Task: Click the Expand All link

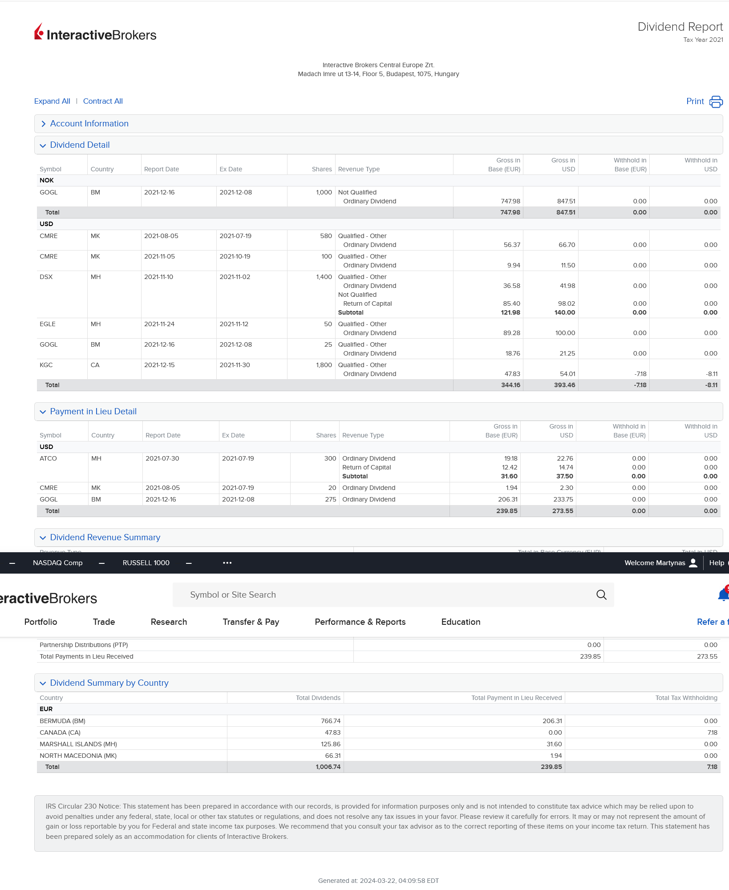Action: pyautogui.click(x=52, y=101)
